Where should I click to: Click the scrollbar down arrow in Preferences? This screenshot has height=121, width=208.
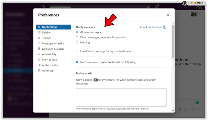coord(173,111)
